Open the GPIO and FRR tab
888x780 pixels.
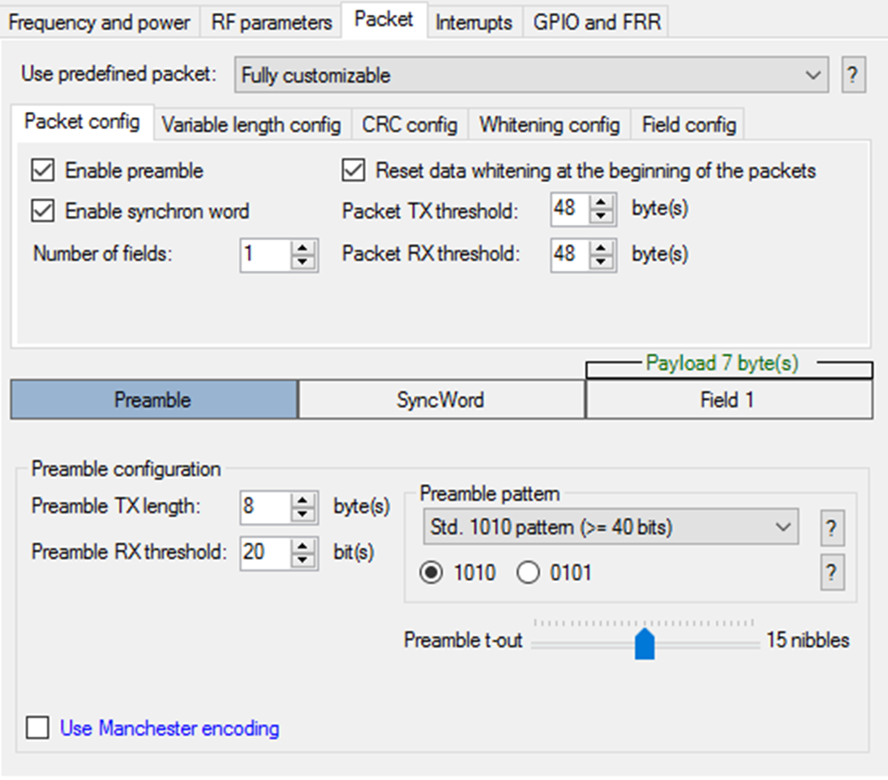[597, 22]
